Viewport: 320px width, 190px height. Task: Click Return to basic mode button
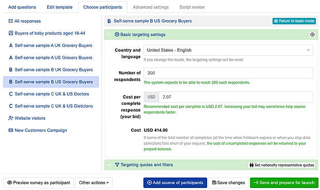pos(294,21)
